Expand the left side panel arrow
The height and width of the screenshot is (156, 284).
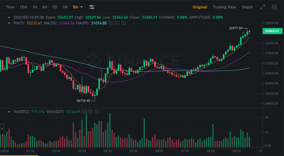[2, 129]
